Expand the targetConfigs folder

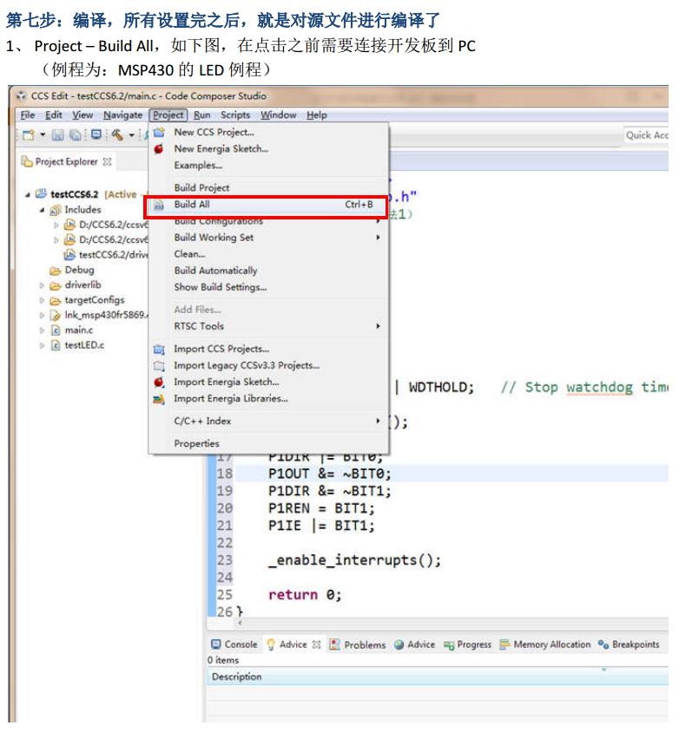click(x=42, y=300)
